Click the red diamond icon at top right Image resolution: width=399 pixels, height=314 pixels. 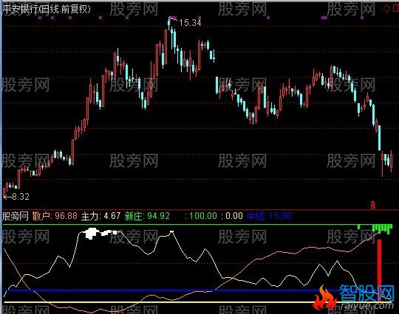coord(386,9)
